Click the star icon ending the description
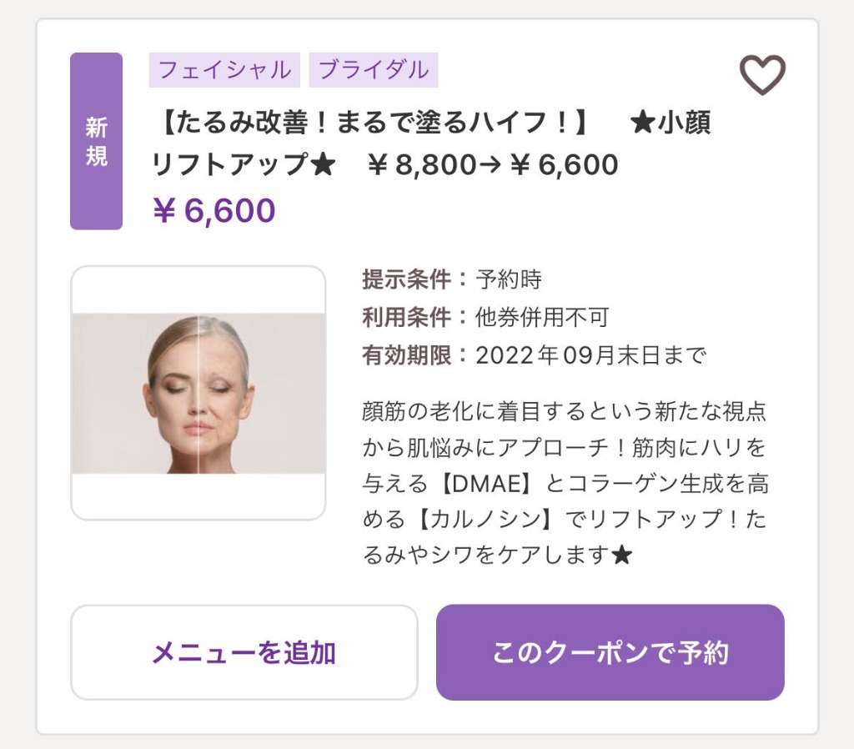This screenshot has width=854, height=749. click(x=622, y=555)
